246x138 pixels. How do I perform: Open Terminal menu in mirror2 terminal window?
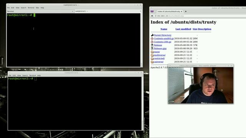click(32, 76)
